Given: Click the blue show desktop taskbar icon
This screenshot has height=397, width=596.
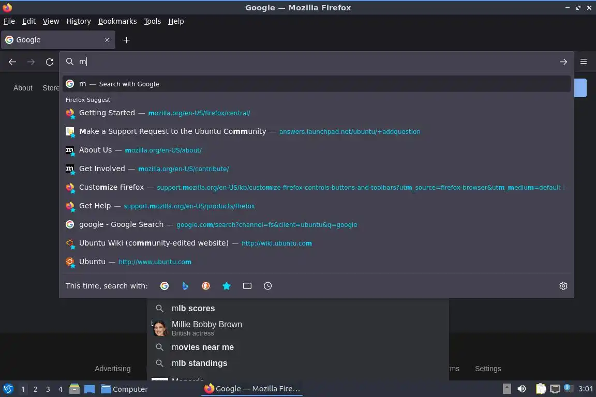Looking at the screenshot, I should (90, 389).
